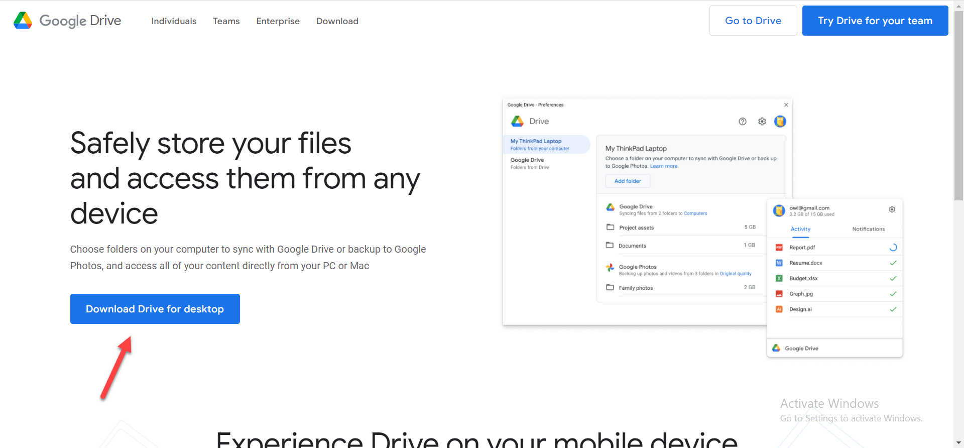
Task: Click Try Drive for your team
Action: click(x=875, y=21)
